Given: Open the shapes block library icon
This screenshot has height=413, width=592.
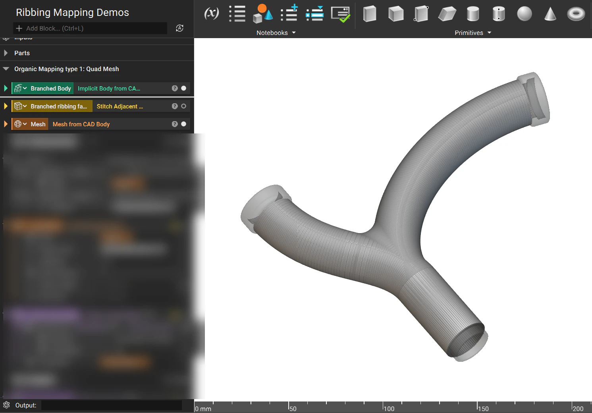Looking at the screenshot, I should pos(262,14).
